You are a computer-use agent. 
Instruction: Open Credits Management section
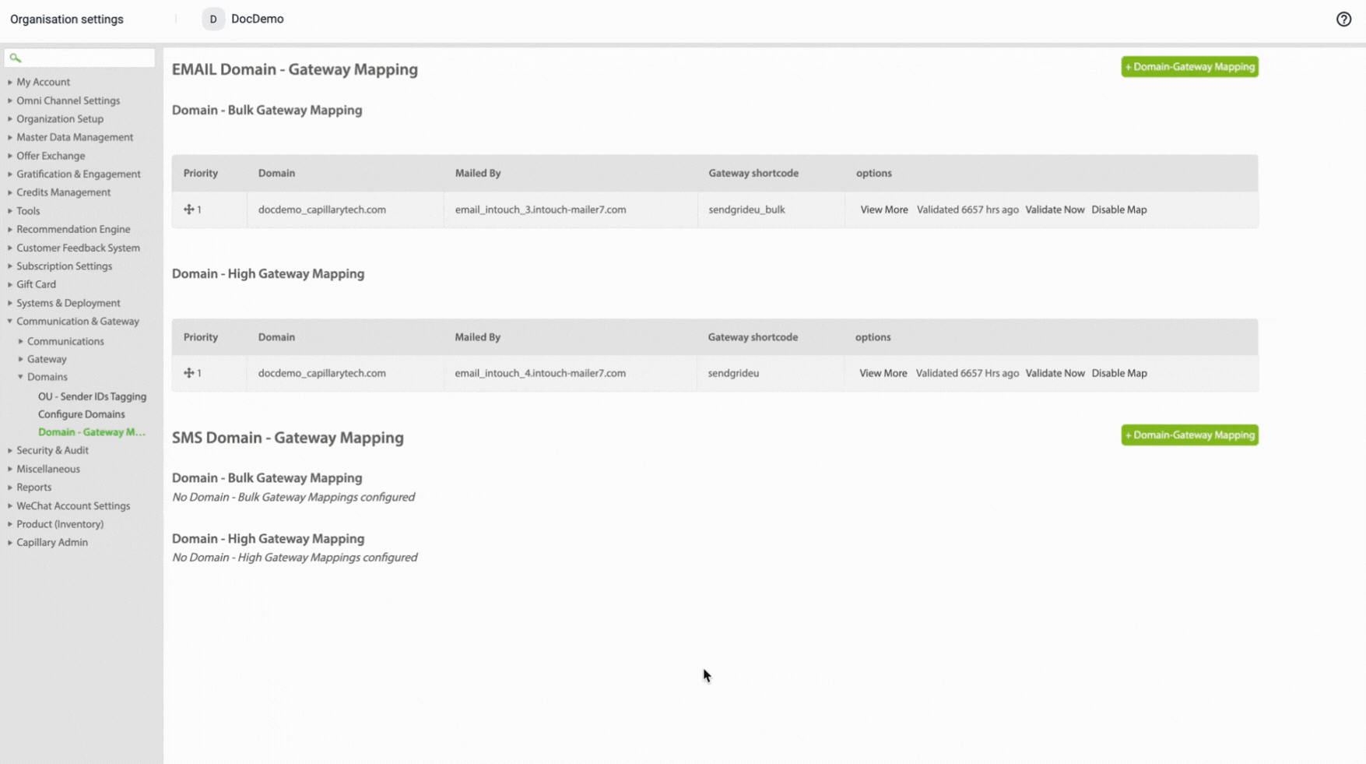(63, 192)
